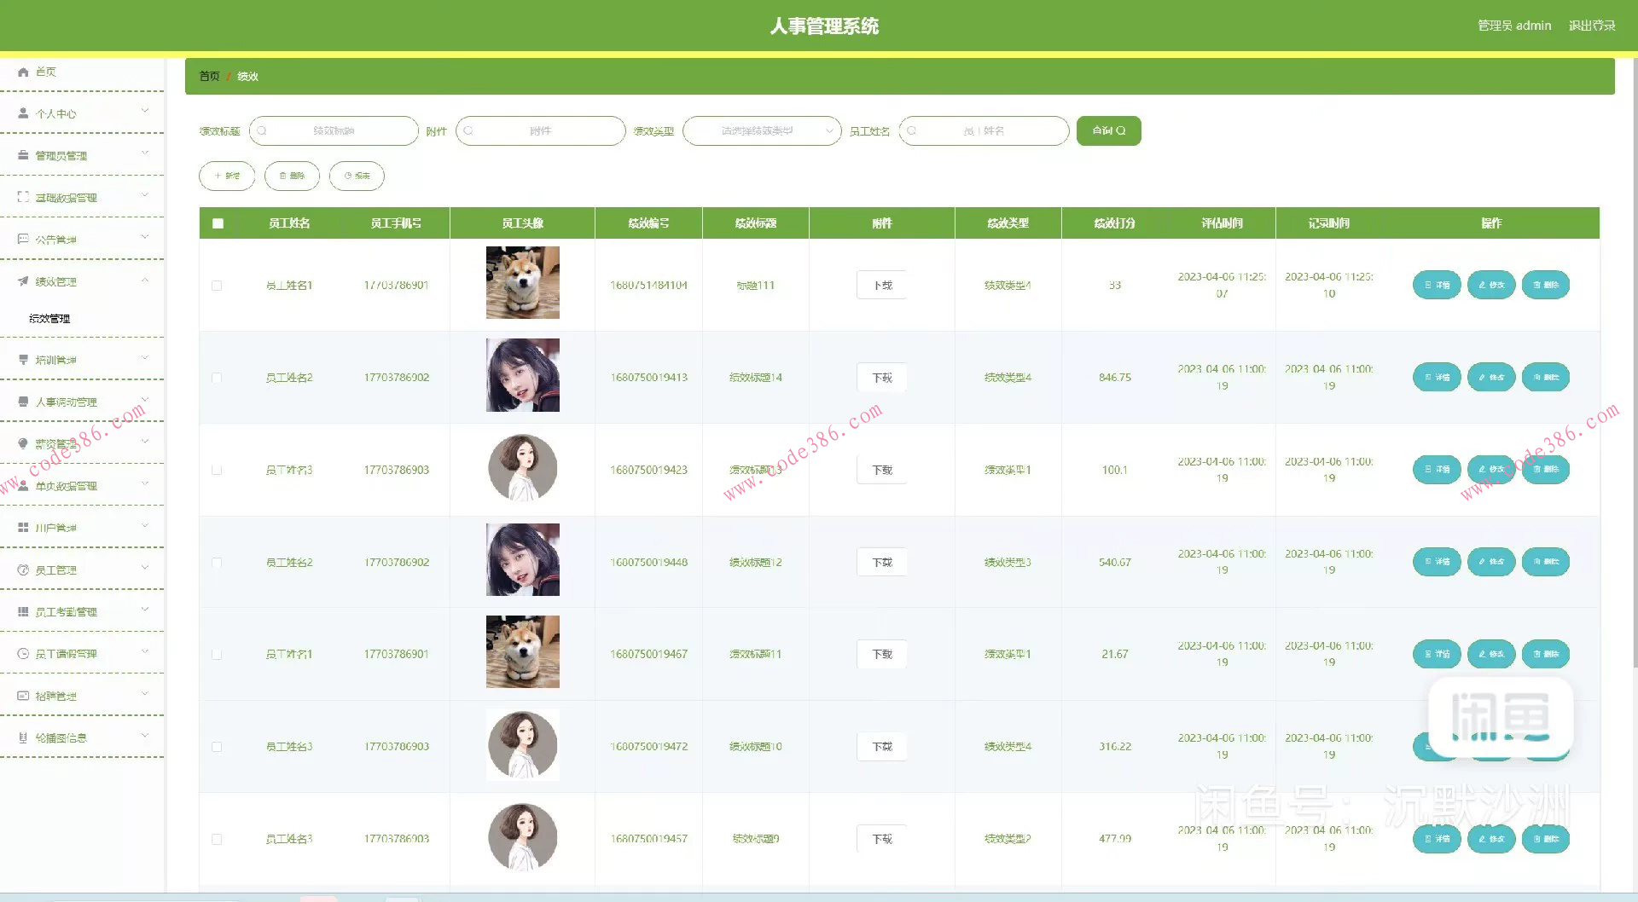Open the 员工请假管理 menu label
Viewport: 1638px width, 902px height.
click(66, 654)
